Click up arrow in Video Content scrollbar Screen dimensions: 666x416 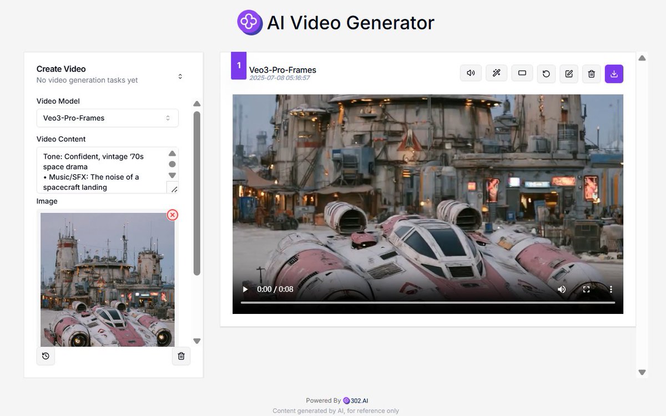pyautogui.click(x=172, y=153)
